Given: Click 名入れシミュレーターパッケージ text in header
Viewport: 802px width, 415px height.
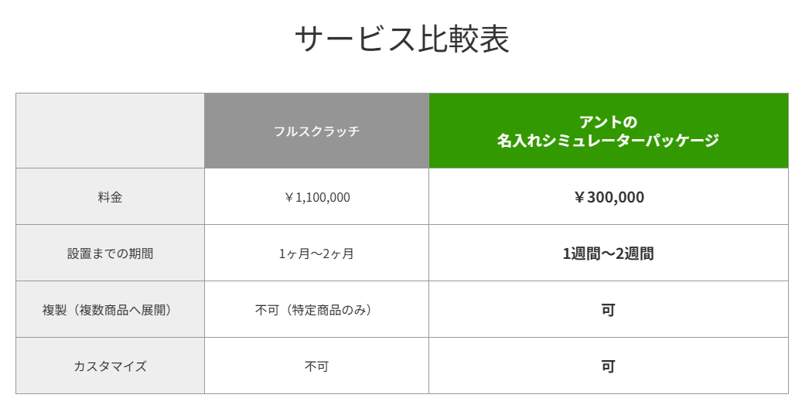Looking at the screenshot, I should (x=608, y=141).
